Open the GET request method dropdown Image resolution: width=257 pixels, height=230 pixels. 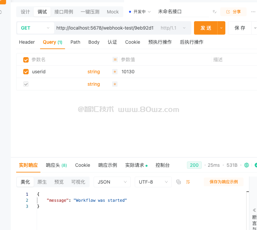[35, 28]
